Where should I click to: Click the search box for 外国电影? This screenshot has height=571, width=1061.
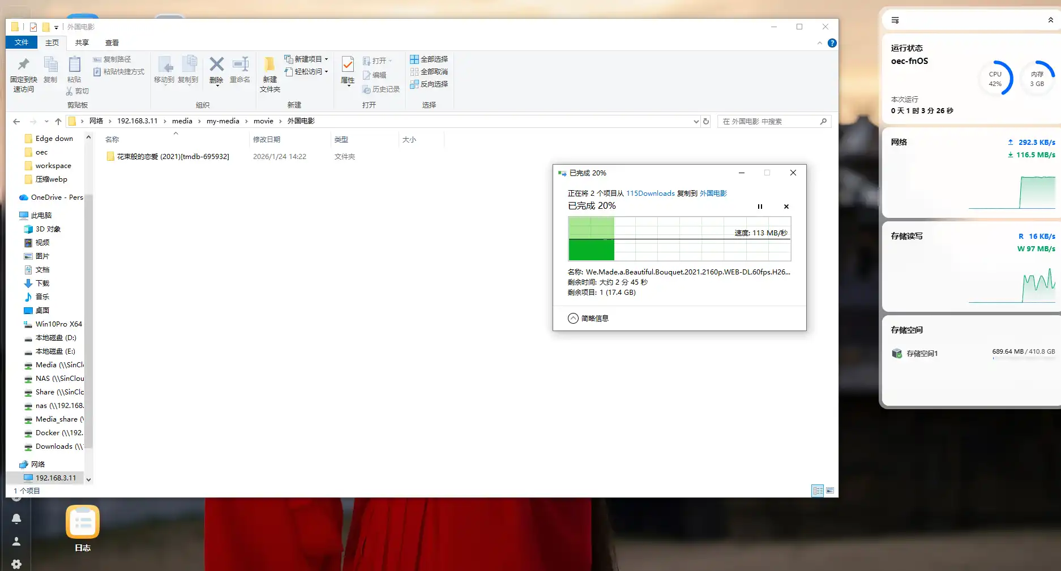(x=769, y=121)
